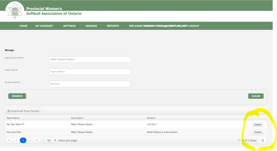
Task: Go to the Home page
Action: 24,26
